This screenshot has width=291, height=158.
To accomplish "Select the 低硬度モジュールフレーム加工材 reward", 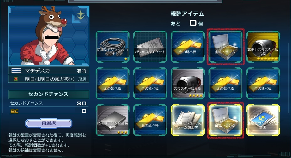I will pos(188,120).
